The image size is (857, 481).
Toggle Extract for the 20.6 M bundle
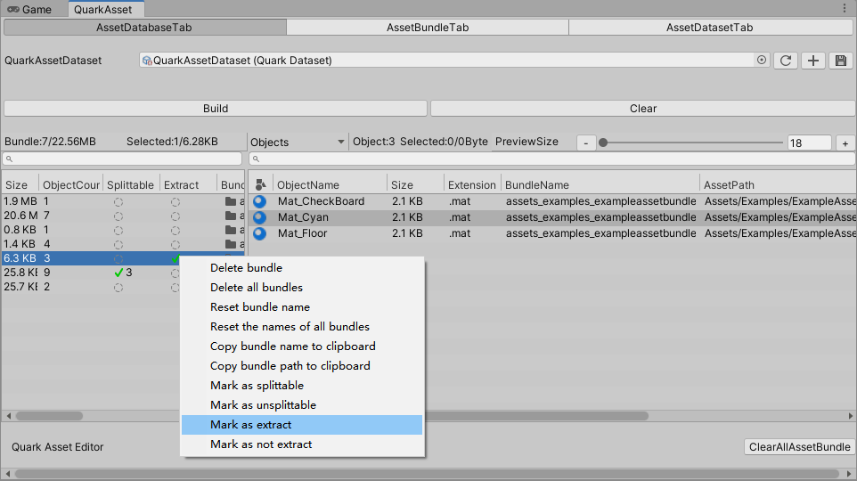(x=175, y=216)
